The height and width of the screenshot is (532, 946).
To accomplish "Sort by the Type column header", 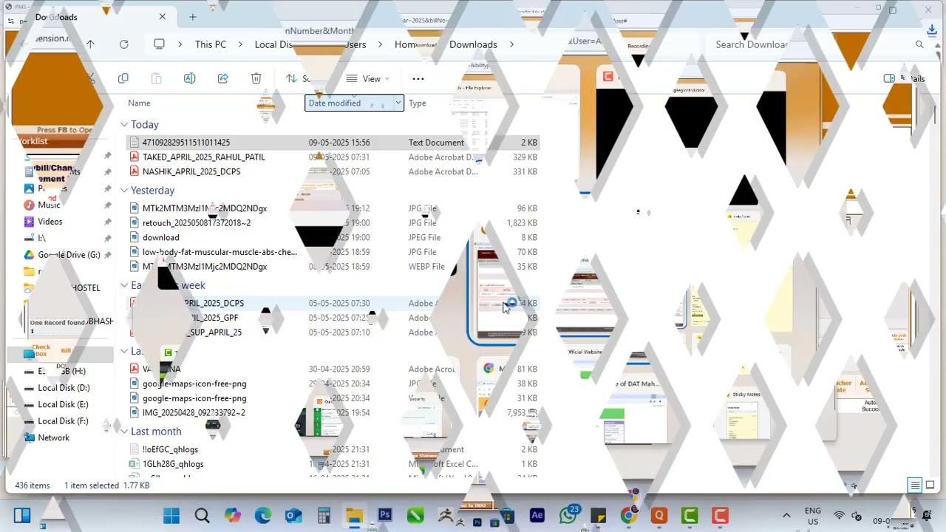I will (418, 103).
